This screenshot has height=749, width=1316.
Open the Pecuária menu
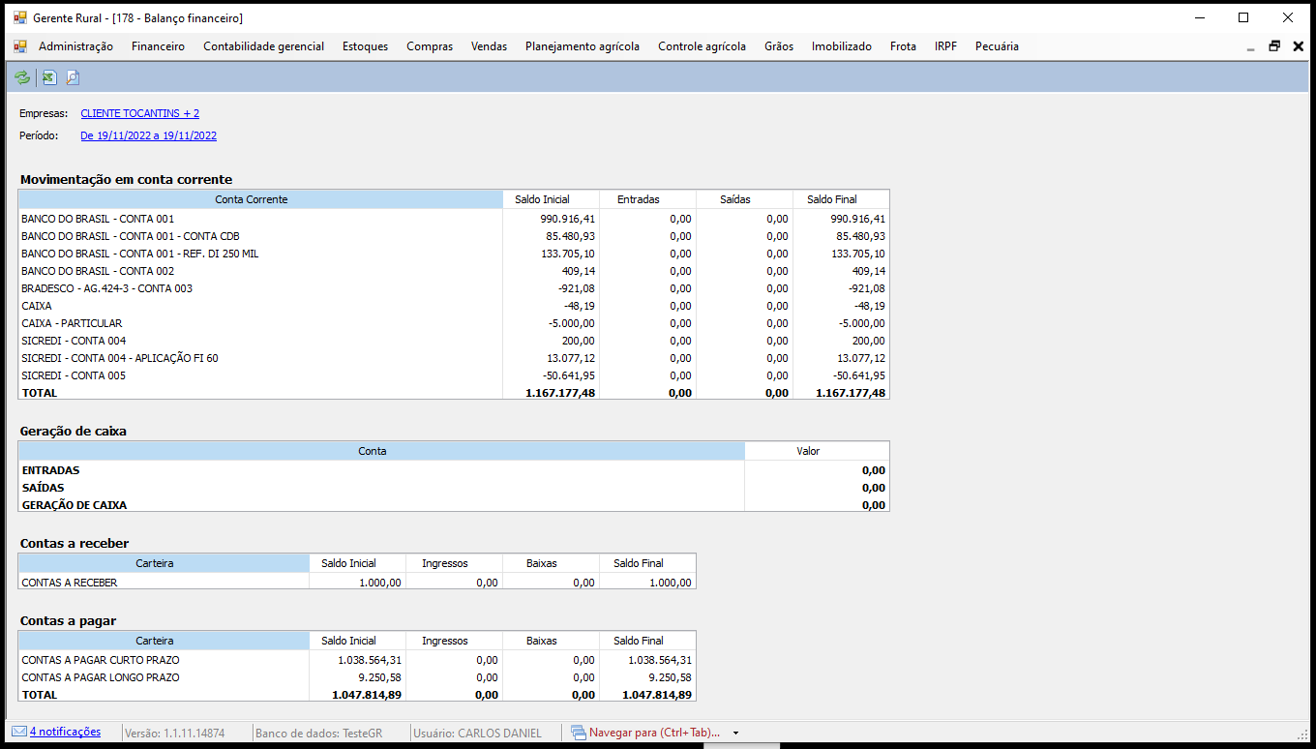pyautogui.click(x=997, y=46)
